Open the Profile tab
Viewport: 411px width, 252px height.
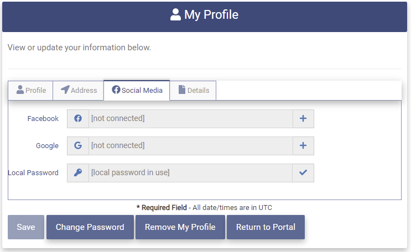pyautogui.click(x=31, y=90)
